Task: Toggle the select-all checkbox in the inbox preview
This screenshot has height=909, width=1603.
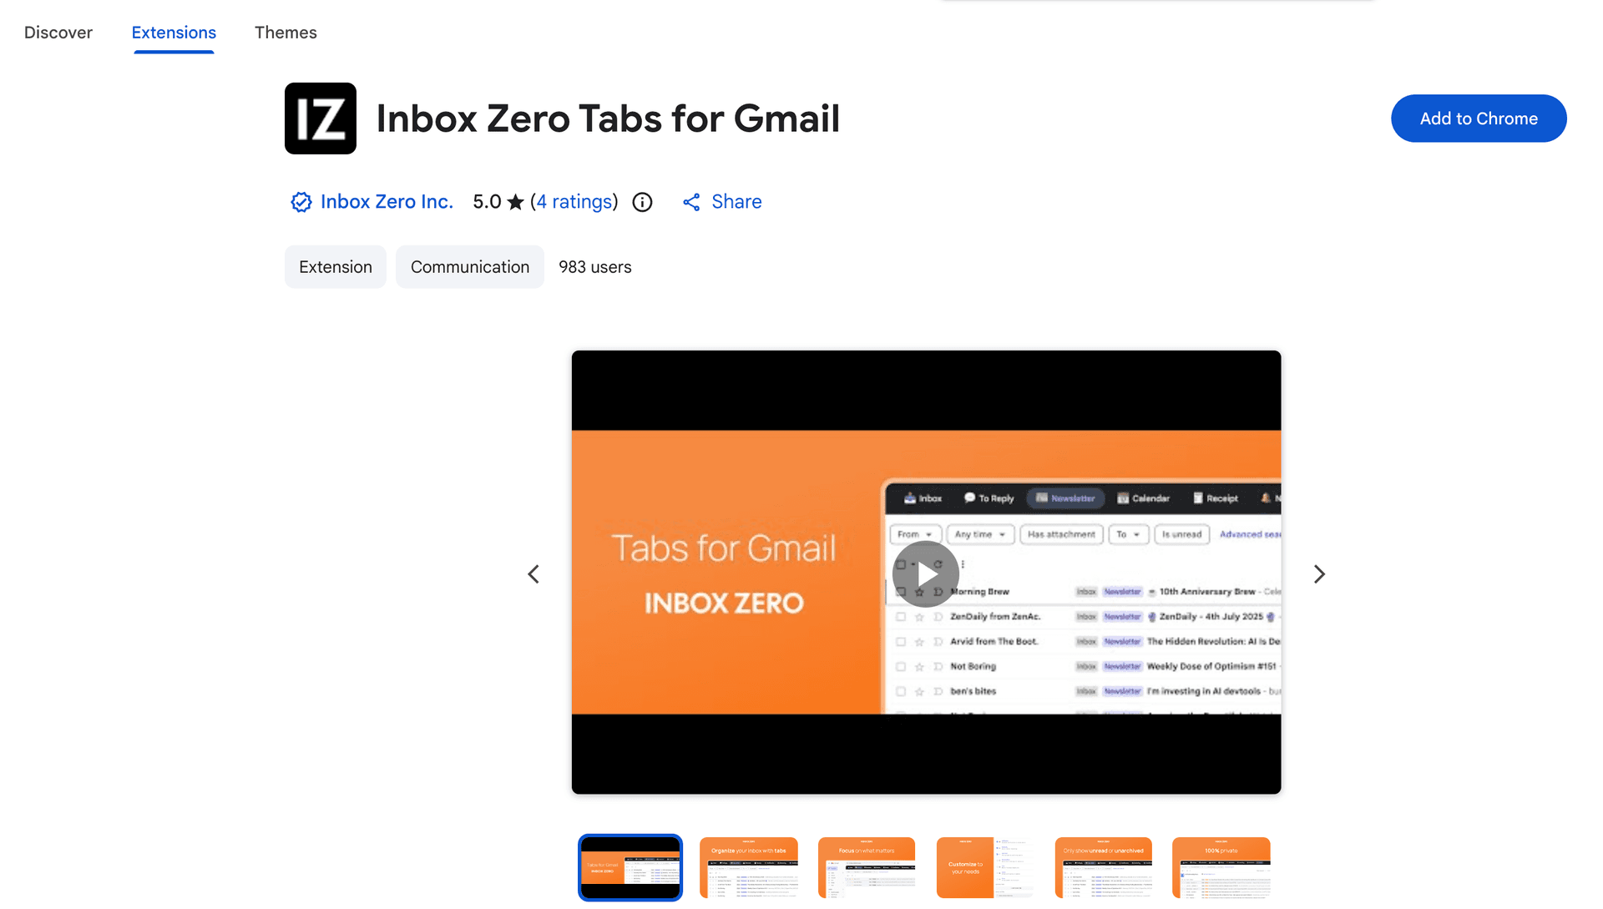Action: (901, 564)
